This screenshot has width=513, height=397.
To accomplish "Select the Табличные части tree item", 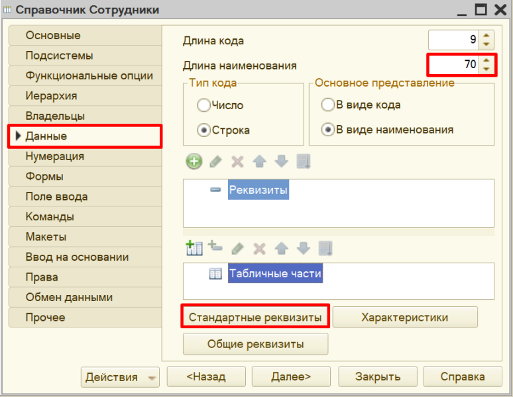I will coord(275,273).
